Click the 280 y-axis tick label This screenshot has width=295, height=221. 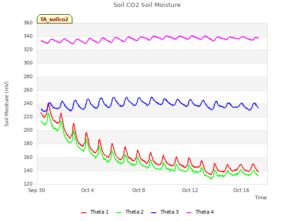(x=28, y=77)
